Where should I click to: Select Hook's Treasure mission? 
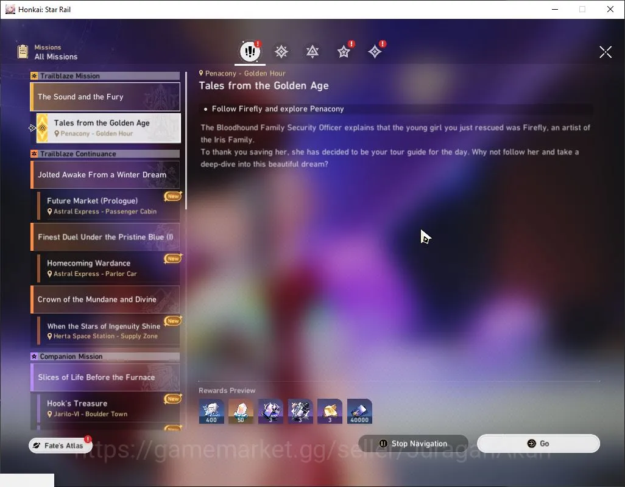coord(108,408)
